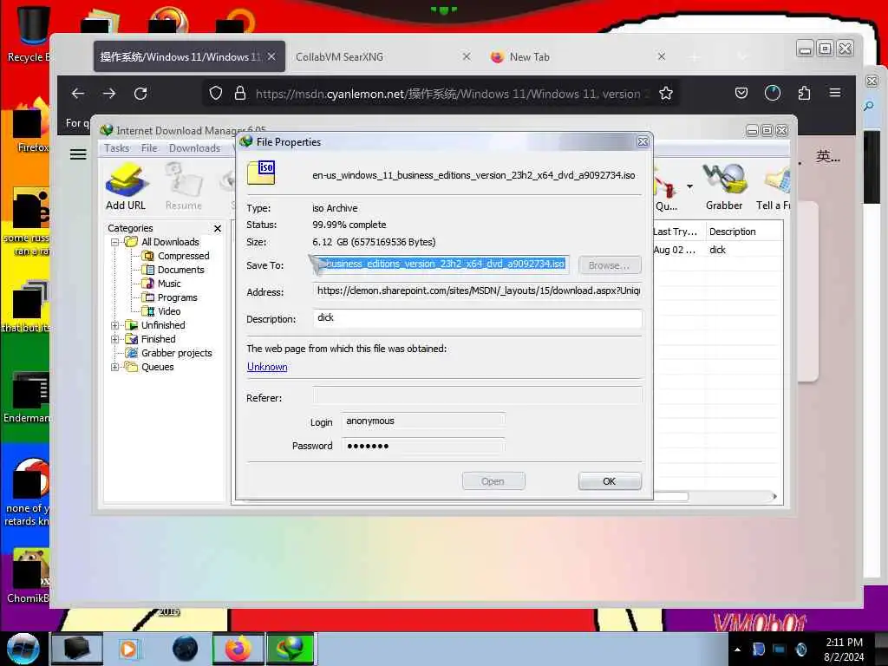This screenshot has width=888, height=666.
Task: Sort by the Last Try column header
Action: 678,232
